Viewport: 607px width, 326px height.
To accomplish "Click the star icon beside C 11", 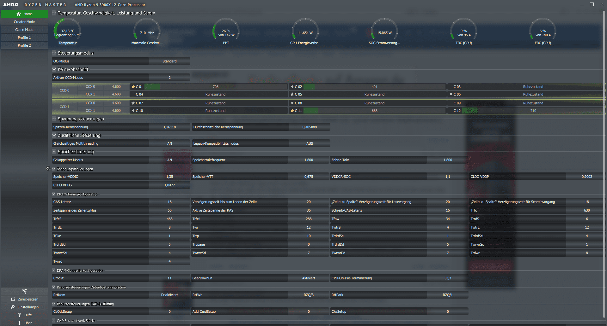I will 292,111.
